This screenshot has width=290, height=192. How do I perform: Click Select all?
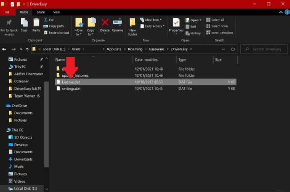click(x=215, y=20)
